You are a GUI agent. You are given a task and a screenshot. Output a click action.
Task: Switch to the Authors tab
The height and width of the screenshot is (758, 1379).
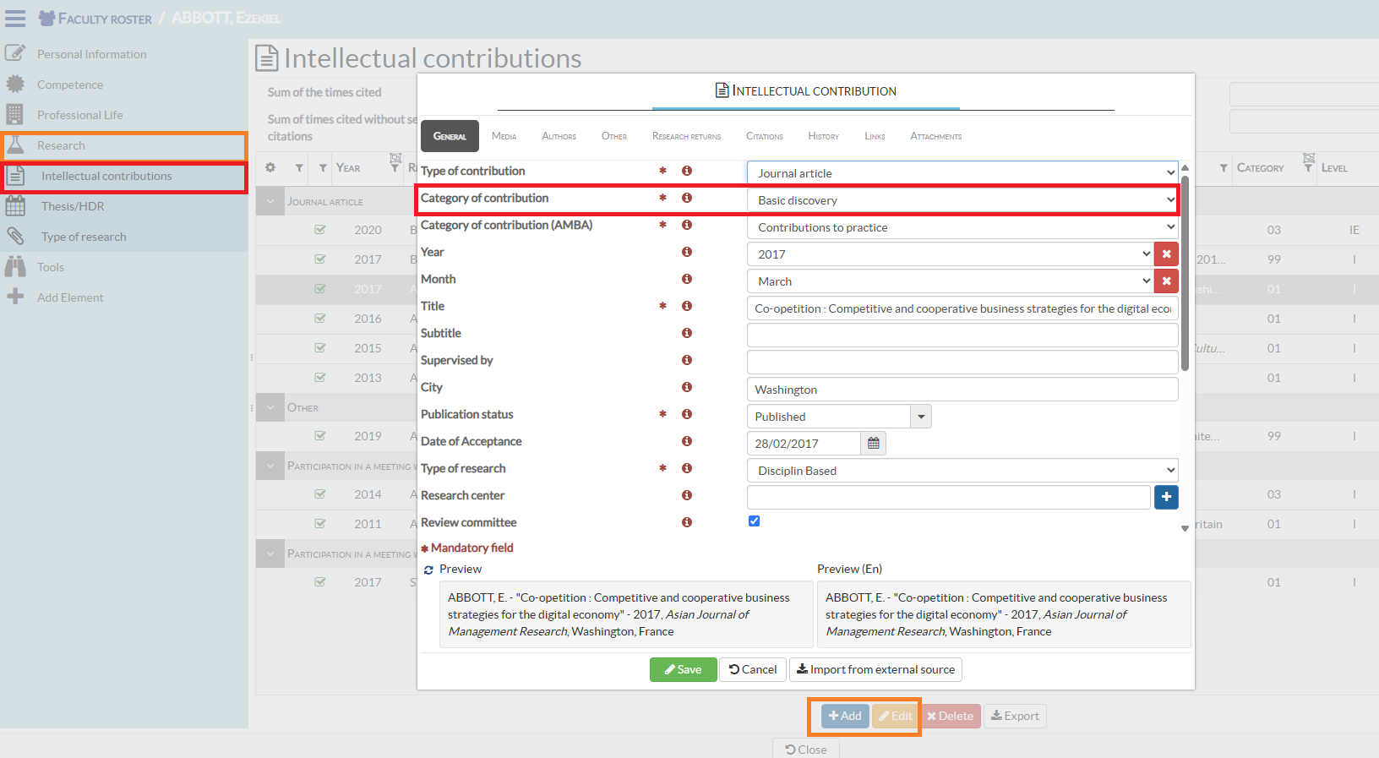559,136
